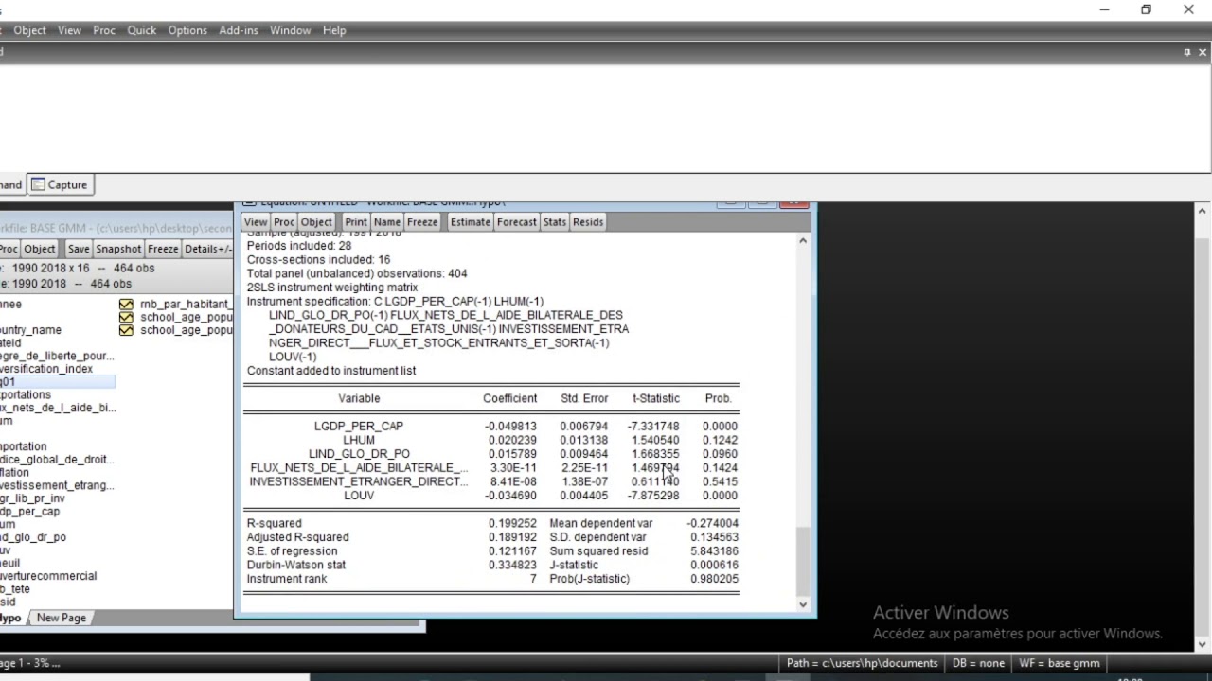Select the nd_glo_dr_po series

[x=33, y=537]
